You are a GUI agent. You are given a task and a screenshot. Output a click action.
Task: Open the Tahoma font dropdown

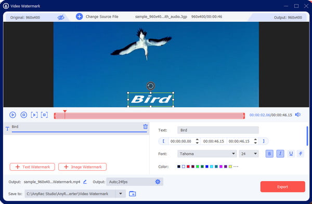coord(207,154)
